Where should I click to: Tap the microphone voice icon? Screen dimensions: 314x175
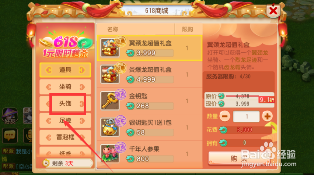point(28,136)
